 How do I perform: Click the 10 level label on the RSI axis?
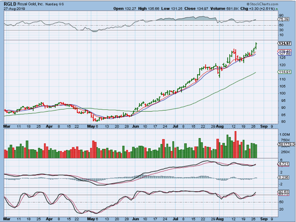(281, 35)
